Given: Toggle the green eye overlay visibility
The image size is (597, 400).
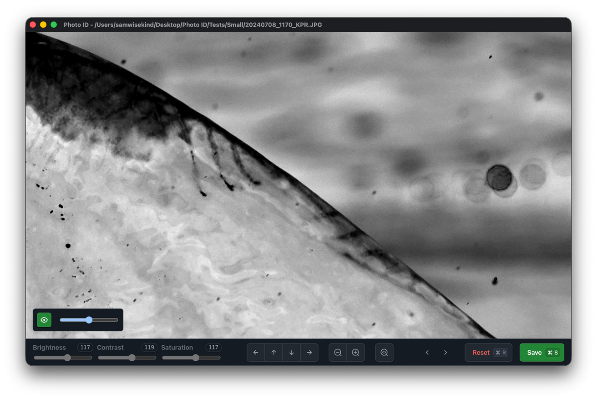Looking at the screenshot, I should click(44, 319).
